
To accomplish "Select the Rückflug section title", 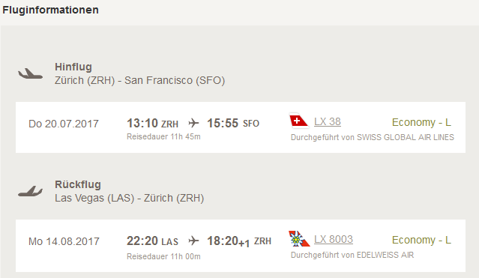I will coord(78,184).
